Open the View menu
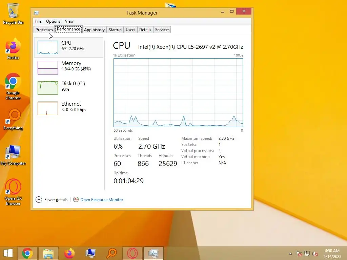 click(x=69, y=21)
